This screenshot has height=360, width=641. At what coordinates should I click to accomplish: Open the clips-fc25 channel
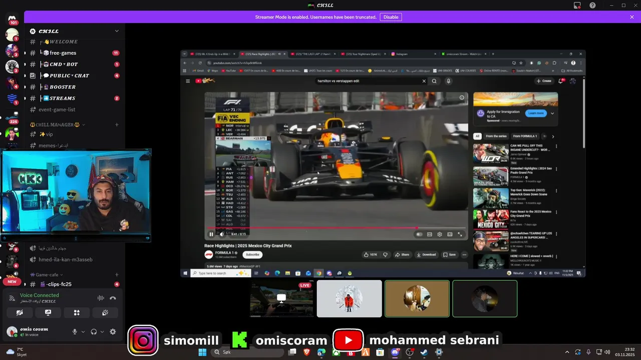[74, 284]
